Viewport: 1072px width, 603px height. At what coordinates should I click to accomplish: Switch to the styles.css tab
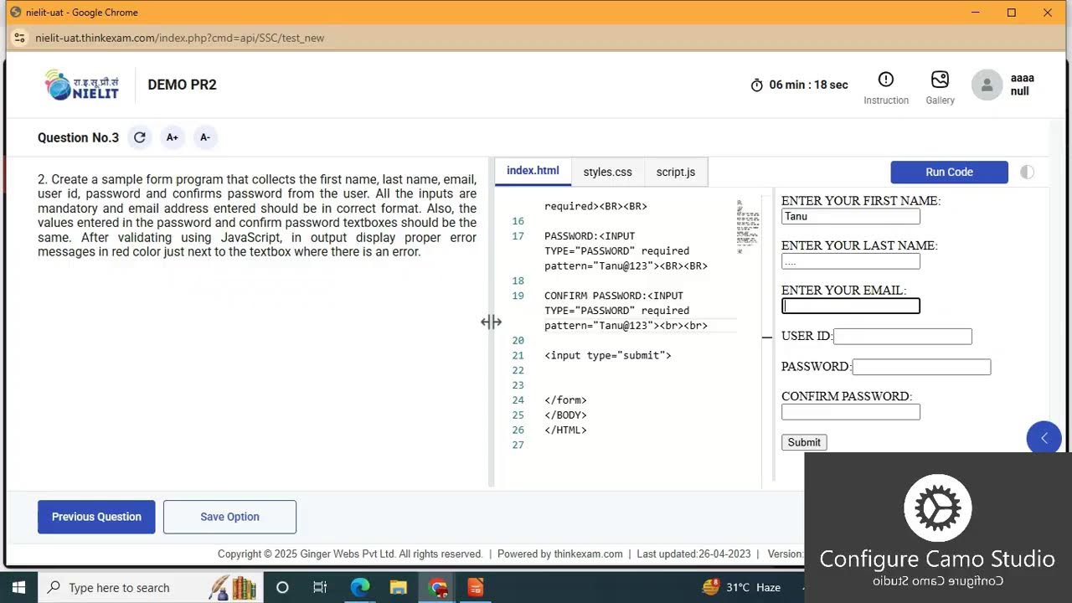coord(607,172)
